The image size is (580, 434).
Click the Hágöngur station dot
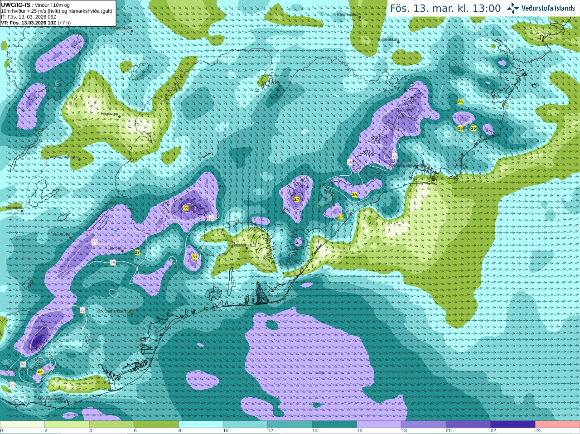click(120, 116)
